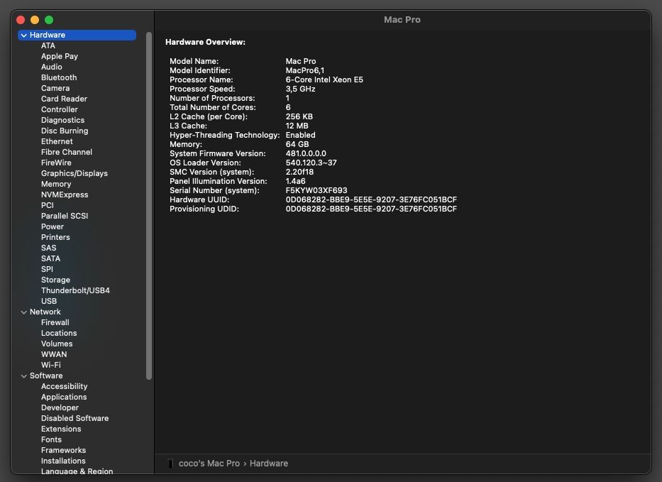Select the Software category label
This screenshot has height=482, width=662.
click(x=46, y=376)
